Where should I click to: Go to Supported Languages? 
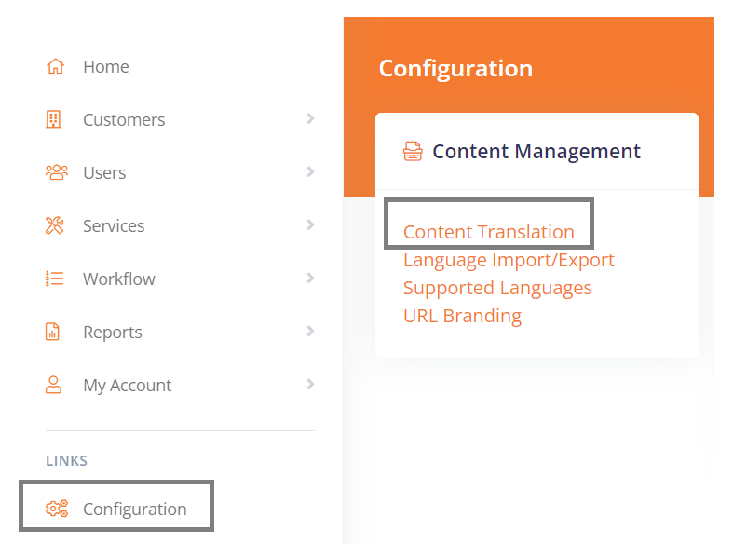[x=497, y=288]
